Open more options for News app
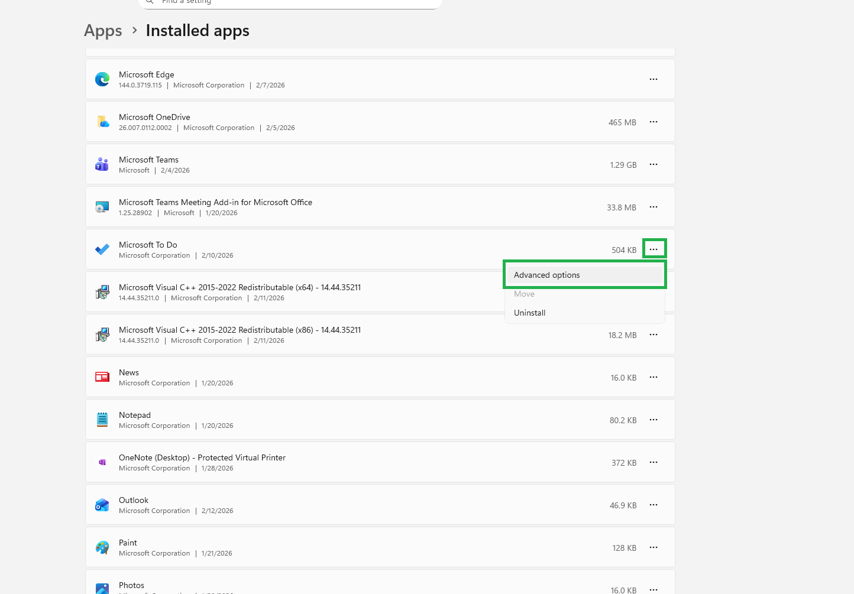Viewport: 854px width, 594px height. [654, 377]
